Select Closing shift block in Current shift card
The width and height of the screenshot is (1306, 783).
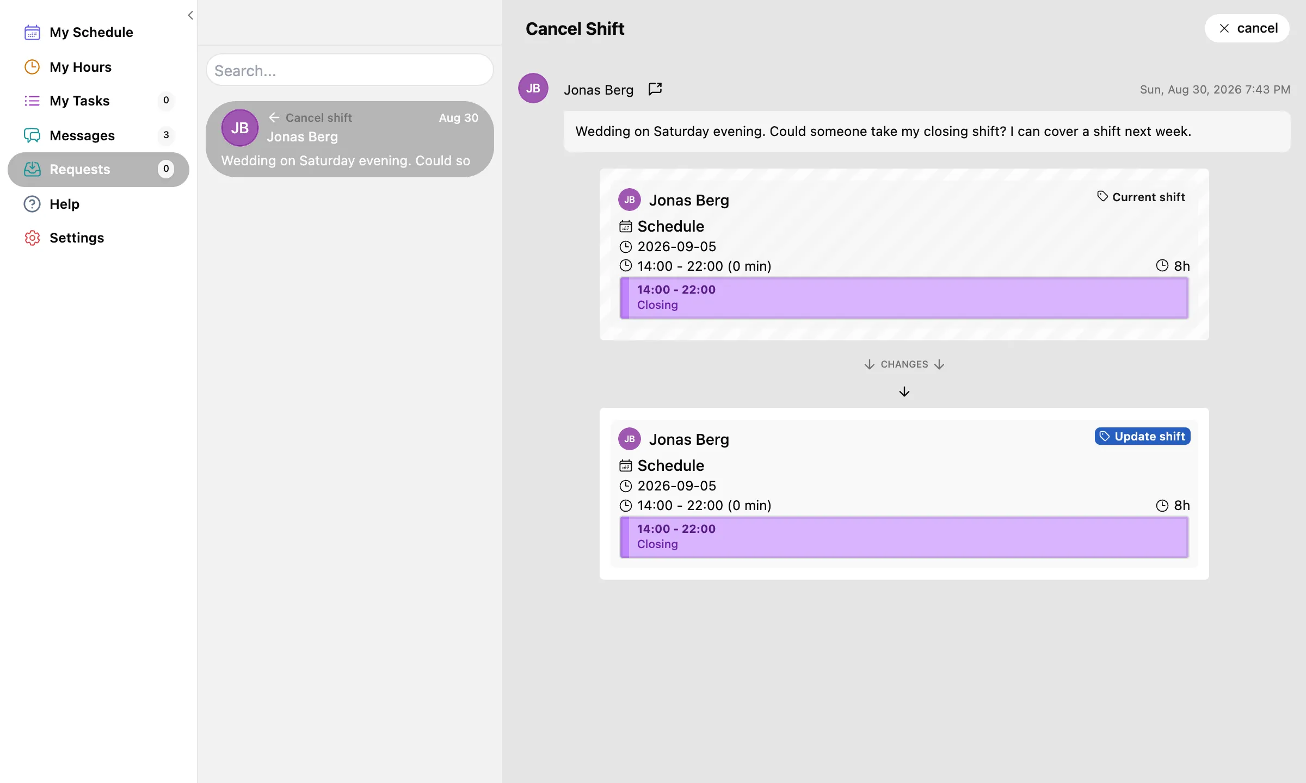[904, 297]
